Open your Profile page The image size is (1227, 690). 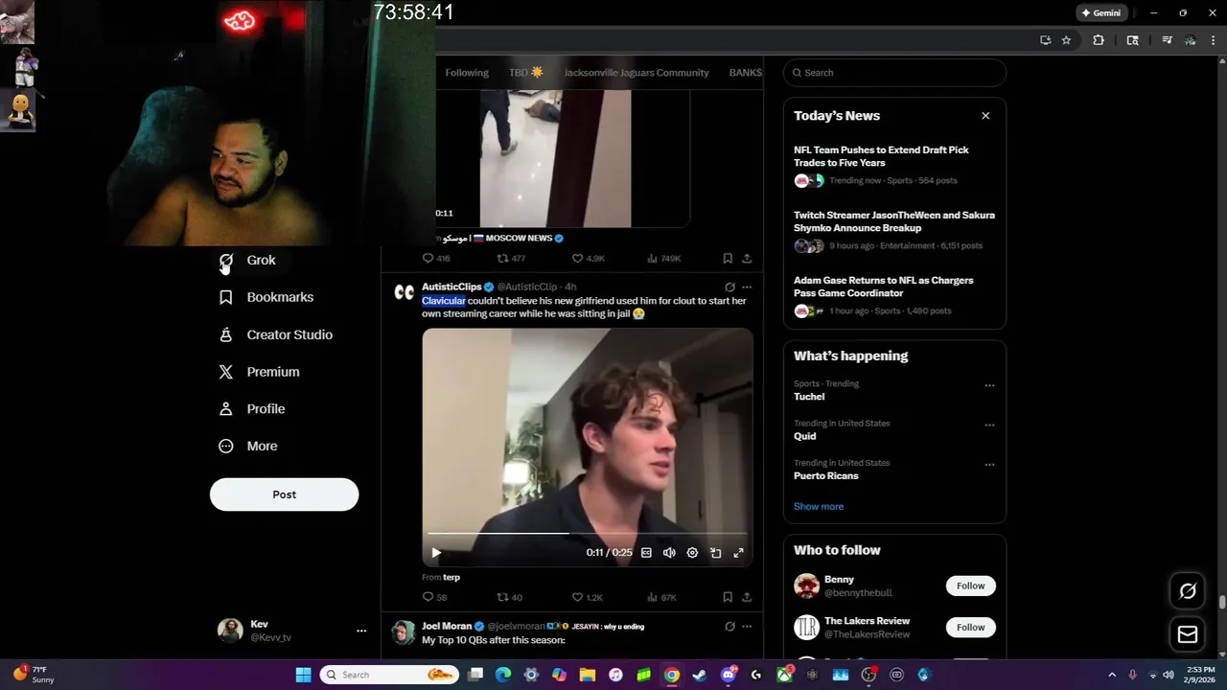tap(252, 409)
